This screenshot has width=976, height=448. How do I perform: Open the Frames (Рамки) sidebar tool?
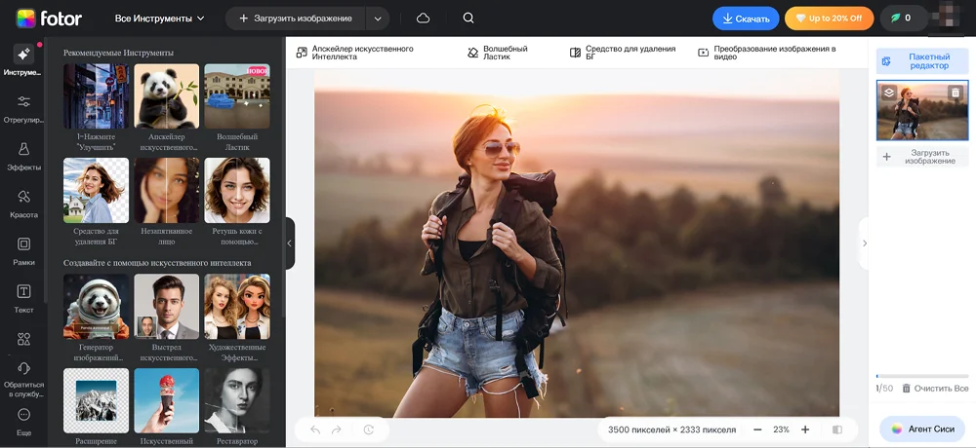pyautogui.click(x=23, y=249)
